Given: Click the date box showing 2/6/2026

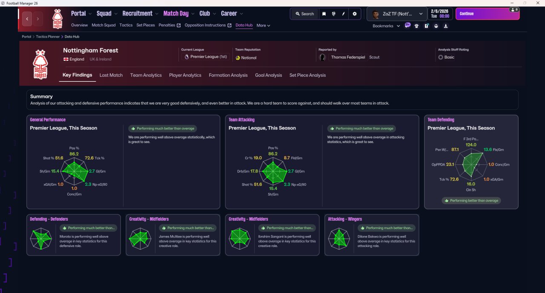Looking at the screenshot, I should pyautogui.click(x=440, y=14).
